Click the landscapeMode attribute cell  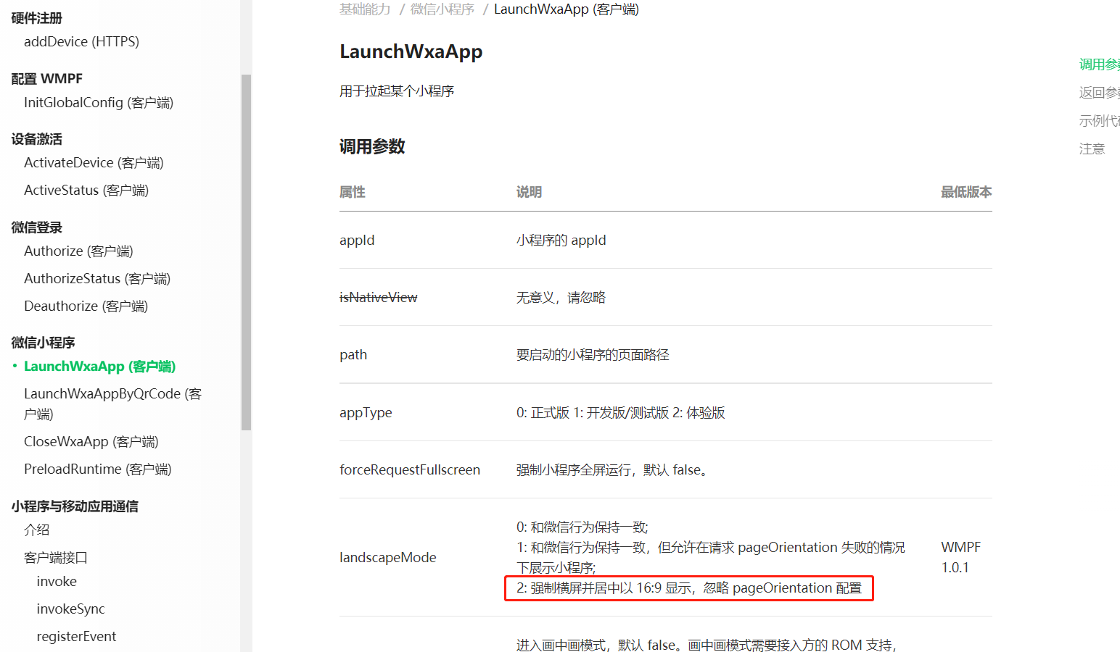[388, 558]
